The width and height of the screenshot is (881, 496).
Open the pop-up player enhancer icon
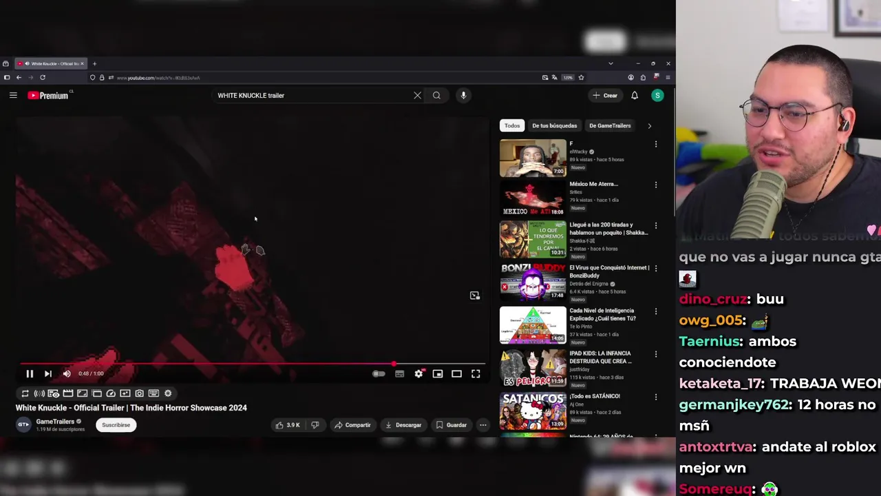[x=97, y=393]
